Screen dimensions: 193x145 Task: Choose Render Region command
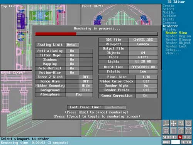[x=178, y=36]
